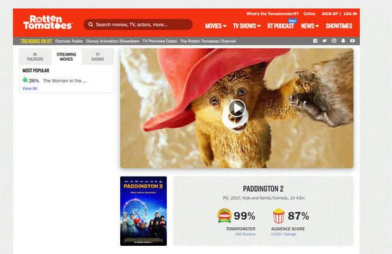Open the Twitter social icon
Image resolution: width=392 pixels, height=254 pixels.
click(x=324, y=41)
